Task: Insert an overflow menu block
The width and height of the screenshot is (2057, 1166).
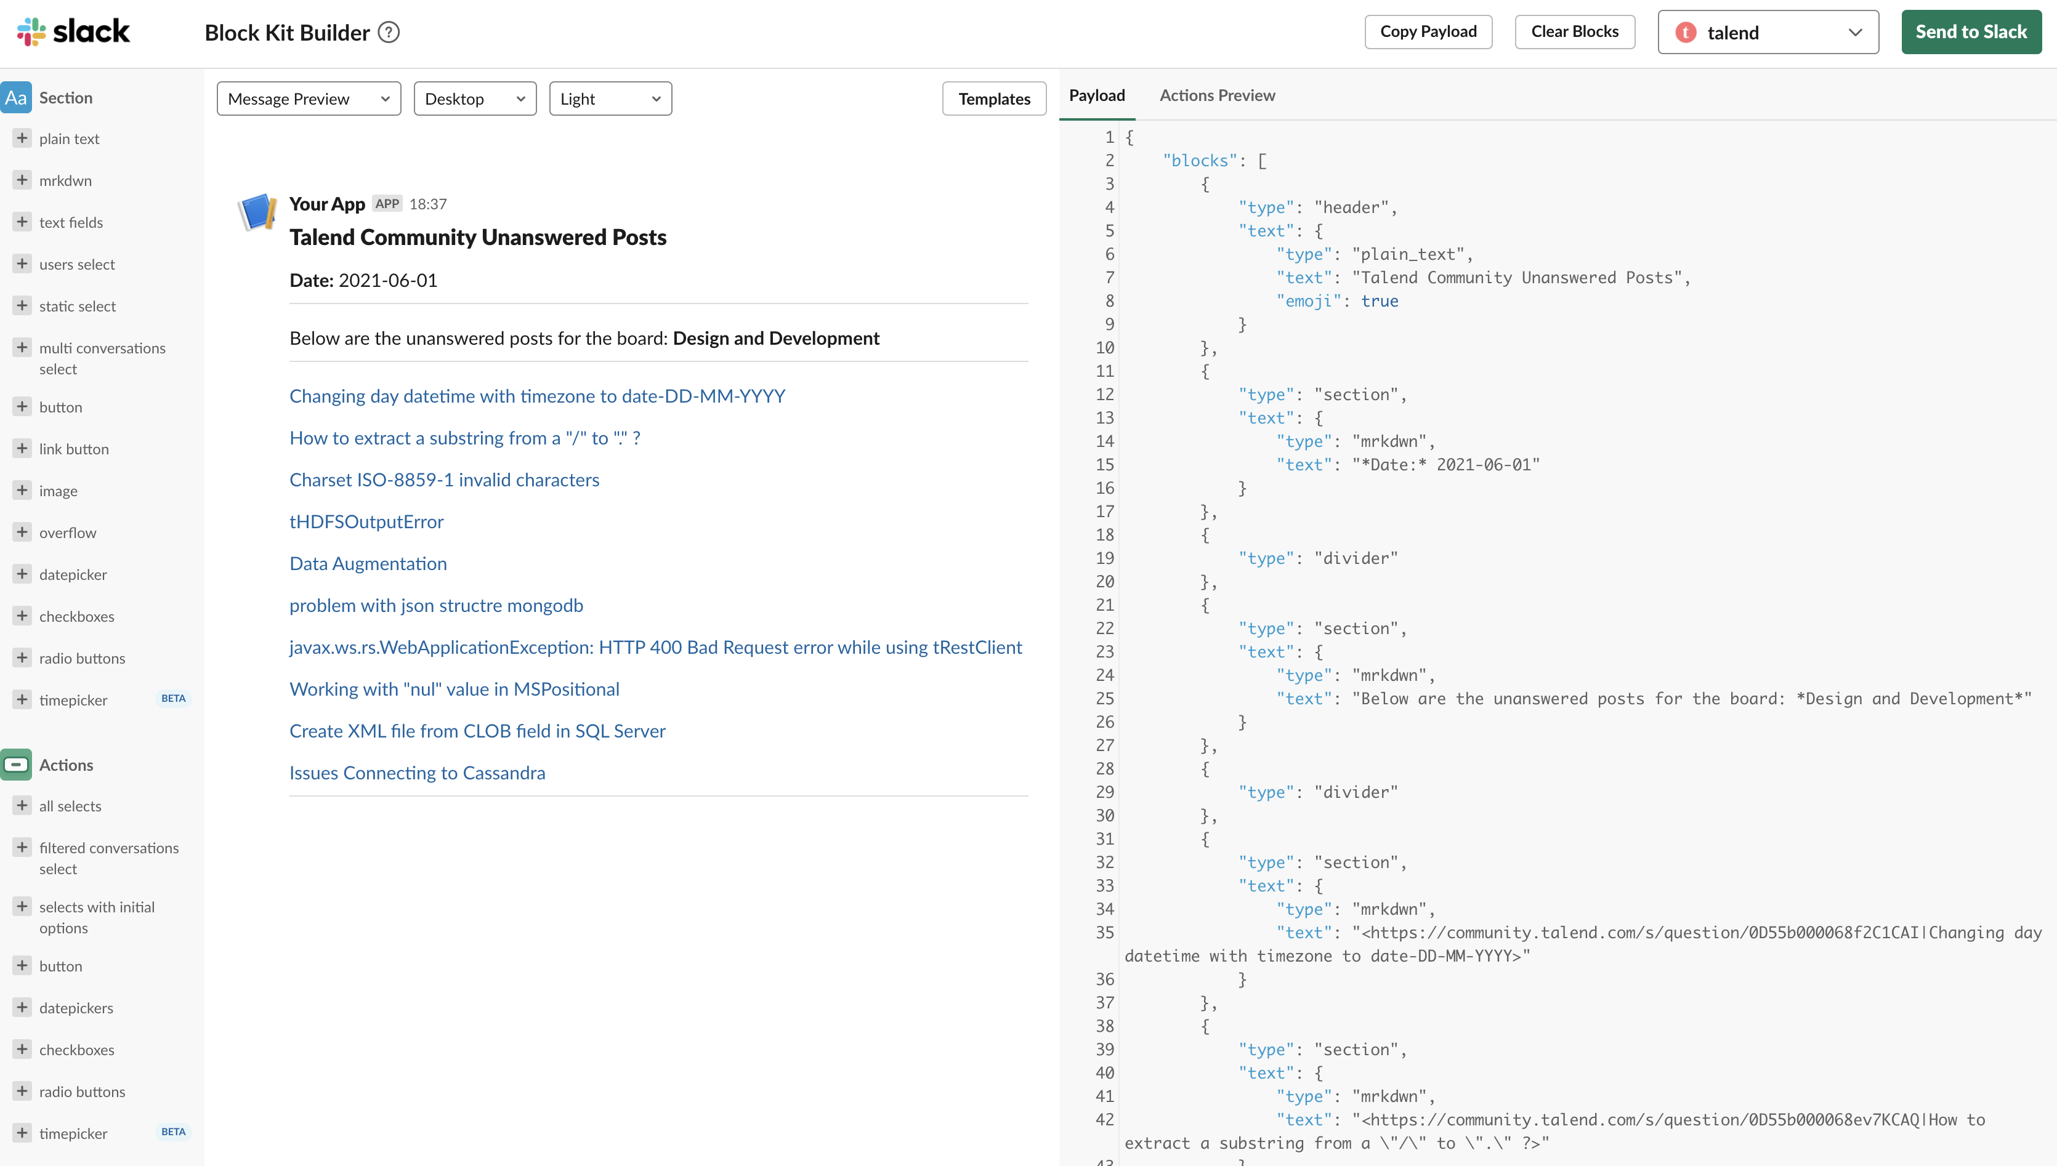Action: (68, 532)
